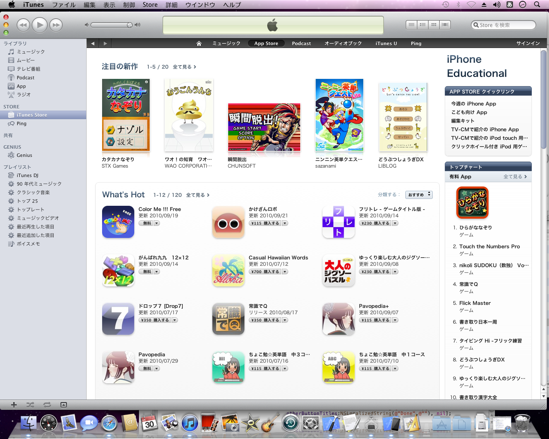
Task: Expand dropdown arrow beside かけざんロボ price
Action: (x=285, y=223)
